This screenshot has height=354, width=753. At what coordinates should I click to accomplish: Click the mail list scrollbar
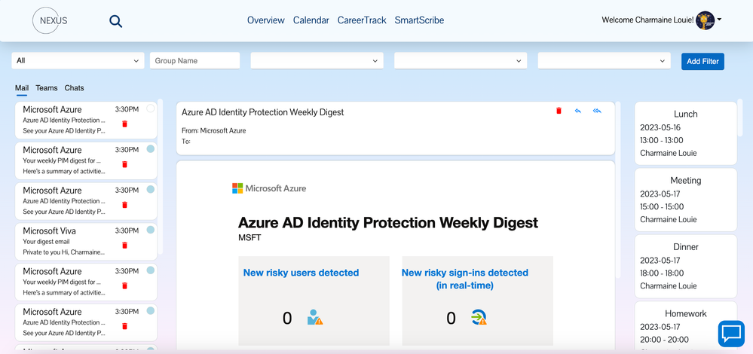click(x=161, y=176)
